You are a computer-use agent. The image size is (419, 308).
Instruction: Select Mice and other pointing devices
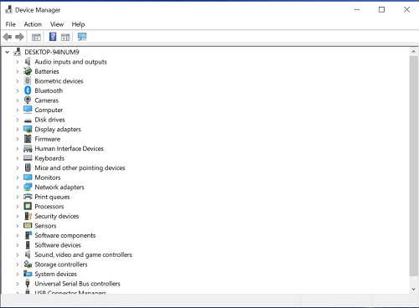80,167
